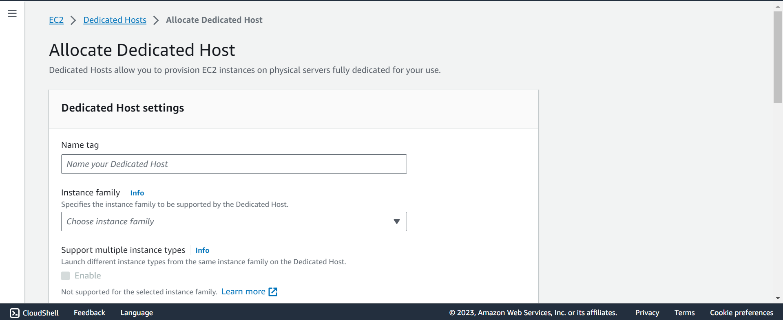
Task: Open the Learn more external link icon
Action: [x=273, y=292]
